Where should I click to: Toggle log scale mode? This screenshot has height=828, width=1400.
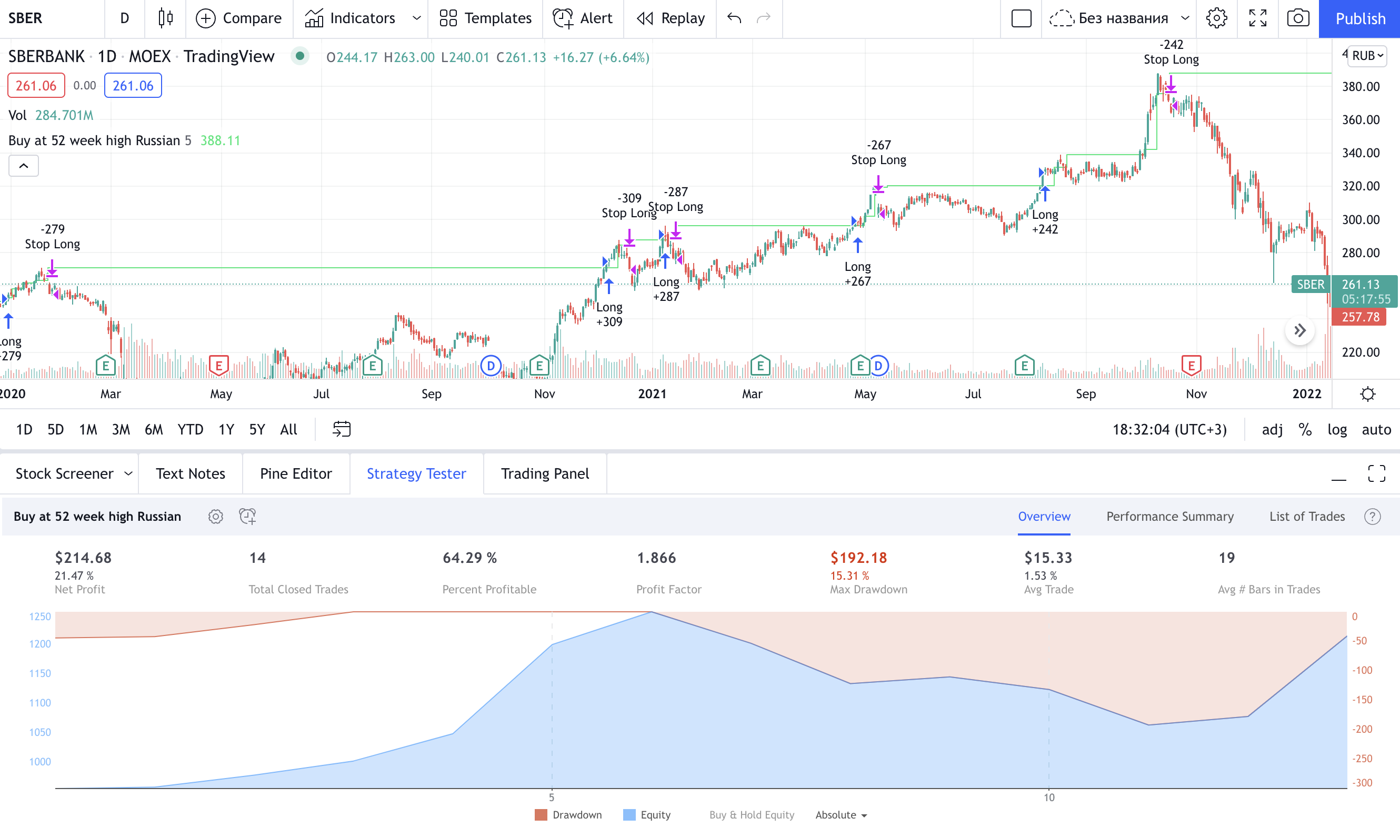pos(1337,430)
